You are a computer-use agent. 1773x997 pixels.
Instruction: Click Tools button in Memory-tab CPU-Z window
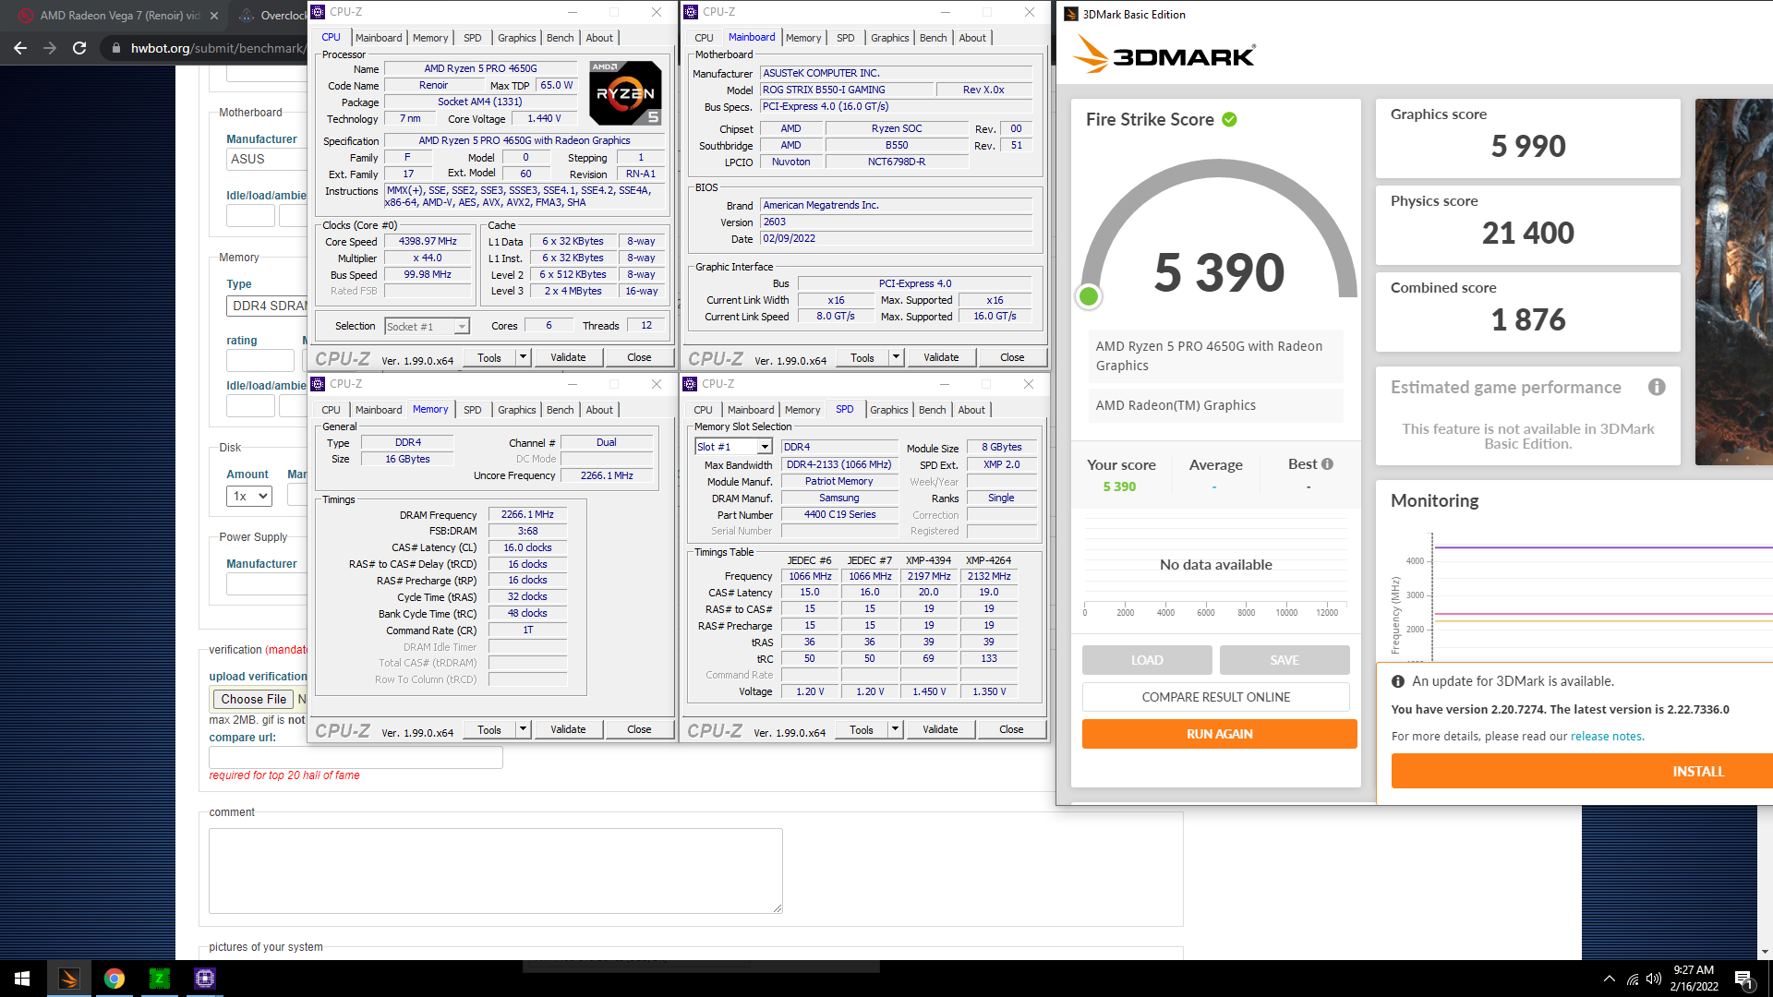489,729
